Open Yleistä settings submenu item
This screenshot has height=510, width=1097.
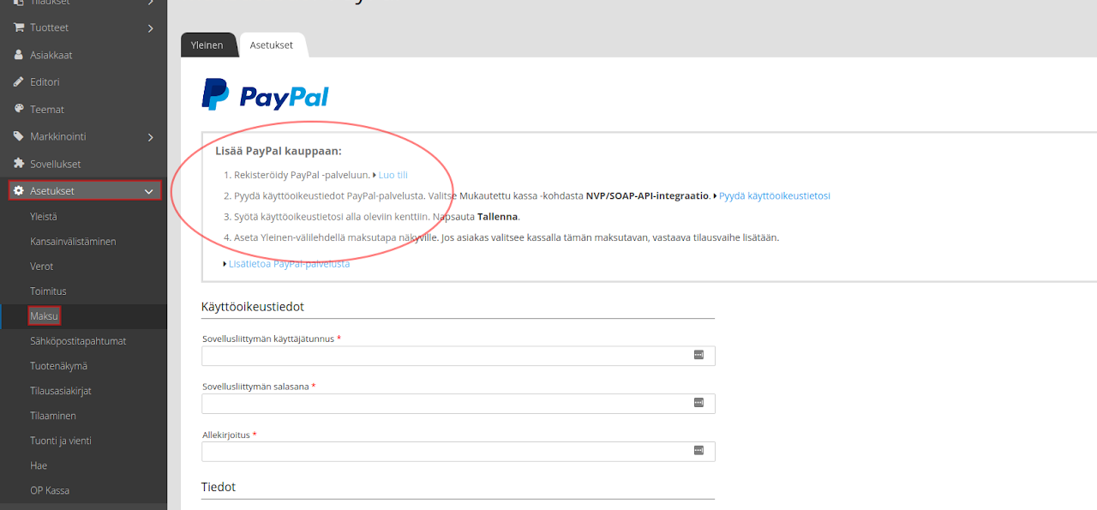(44, 217)
